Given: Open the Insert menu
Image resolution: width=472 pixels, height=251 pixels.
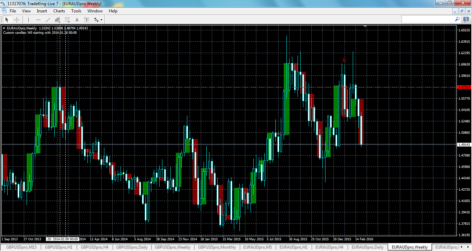Looking at the screenshot, I should [x=42, y=11].
